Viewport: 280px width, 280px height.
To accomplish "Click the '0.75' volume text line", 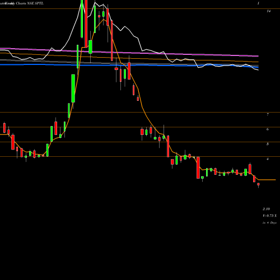I will 269,216.
